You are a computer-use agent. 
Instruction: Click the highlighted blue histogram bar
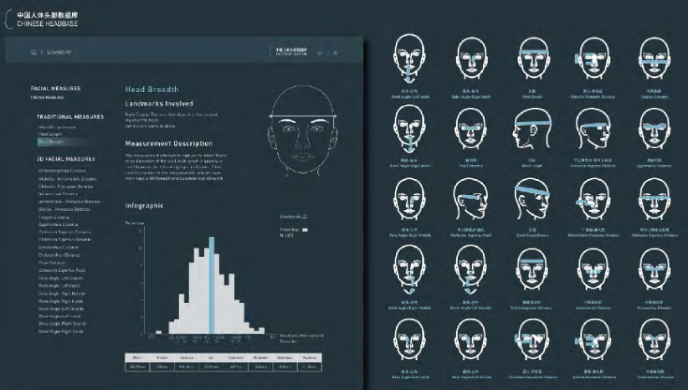tap(213, 285)
